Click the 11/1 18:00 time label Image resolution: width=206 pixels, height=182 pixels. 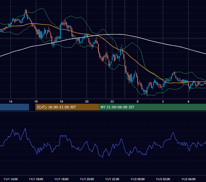pos(61,179)
